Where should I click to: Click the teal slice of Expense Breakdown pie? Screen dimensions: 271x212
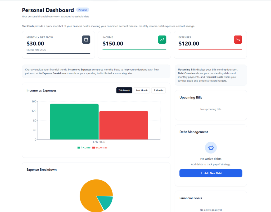(106, 202)
